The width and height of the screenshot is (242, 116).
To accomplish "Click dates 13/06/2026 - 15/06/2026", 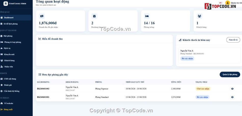I will [136, 97].
